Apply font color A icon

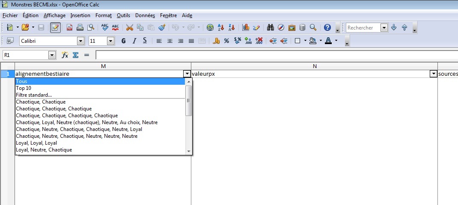328,41
